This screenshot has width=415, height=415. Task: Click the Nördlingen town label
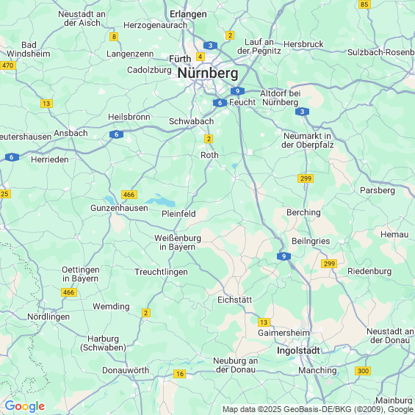point(48,317)
